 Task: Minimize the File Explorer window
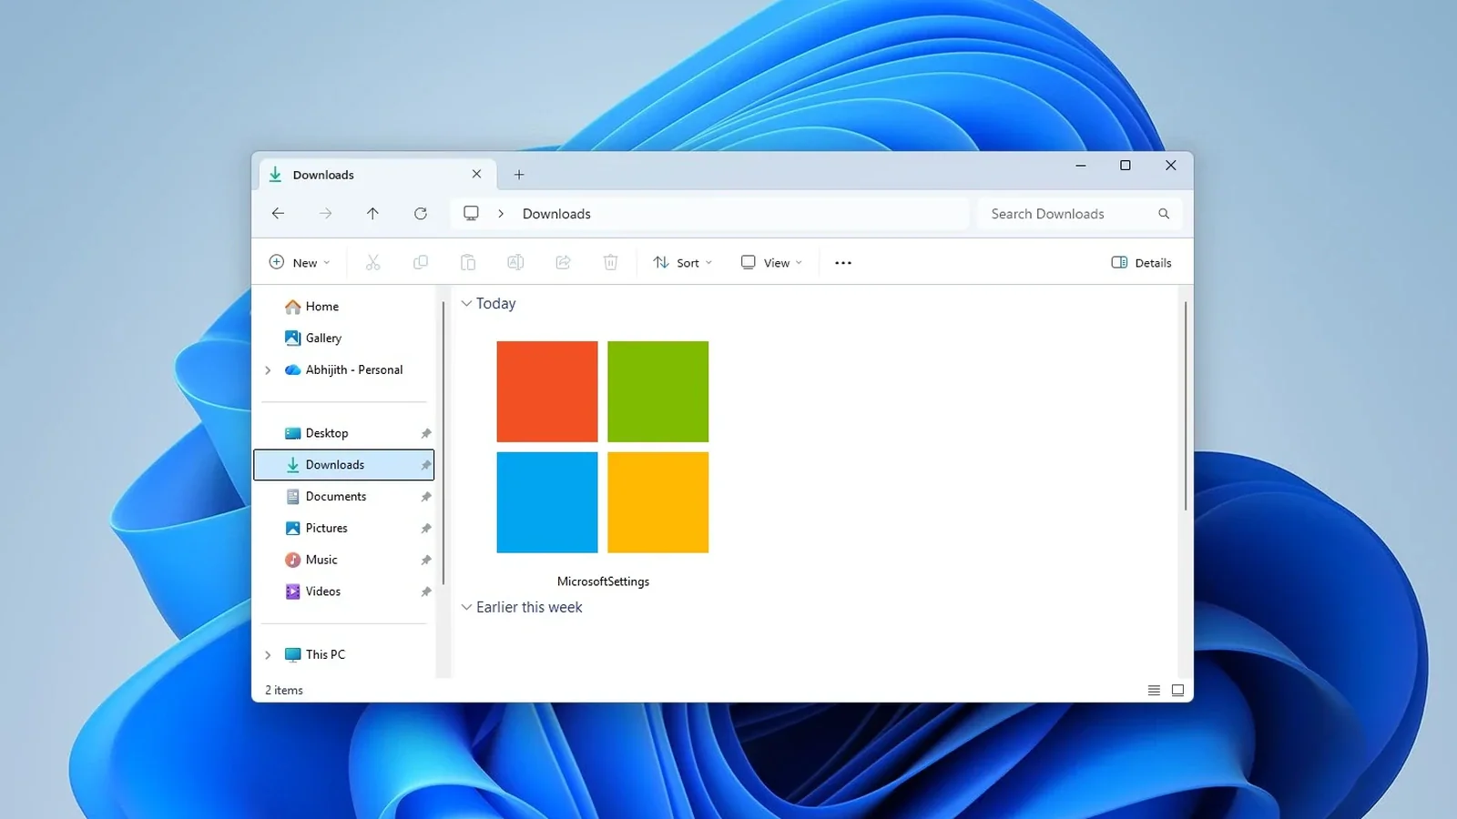(1080, 166)
